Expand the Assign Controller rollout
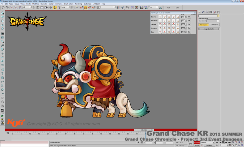This screenshot has width=244, height=147. pyautogui.click(x=209, y=29)
